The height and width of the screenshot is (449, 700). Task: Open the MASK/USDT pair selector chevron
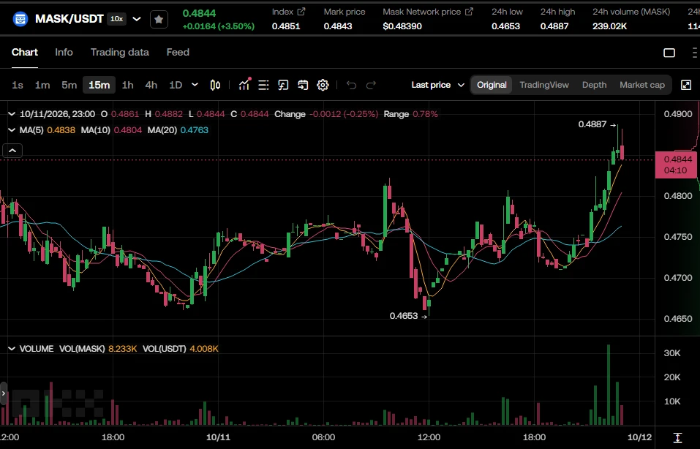pos(137,19)
